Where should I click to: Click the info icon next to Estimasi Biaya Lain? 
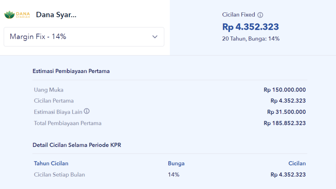coord(87,111)
